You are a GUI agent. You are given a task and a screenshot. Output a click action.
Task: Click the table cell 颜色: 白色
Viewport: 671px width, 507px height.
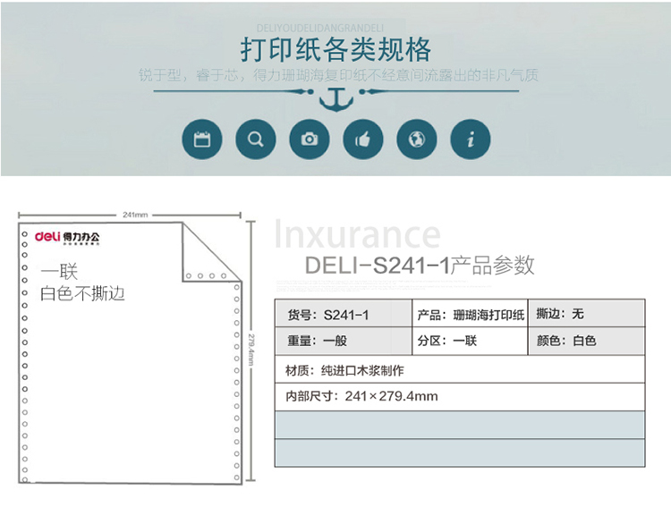point(587,341)
